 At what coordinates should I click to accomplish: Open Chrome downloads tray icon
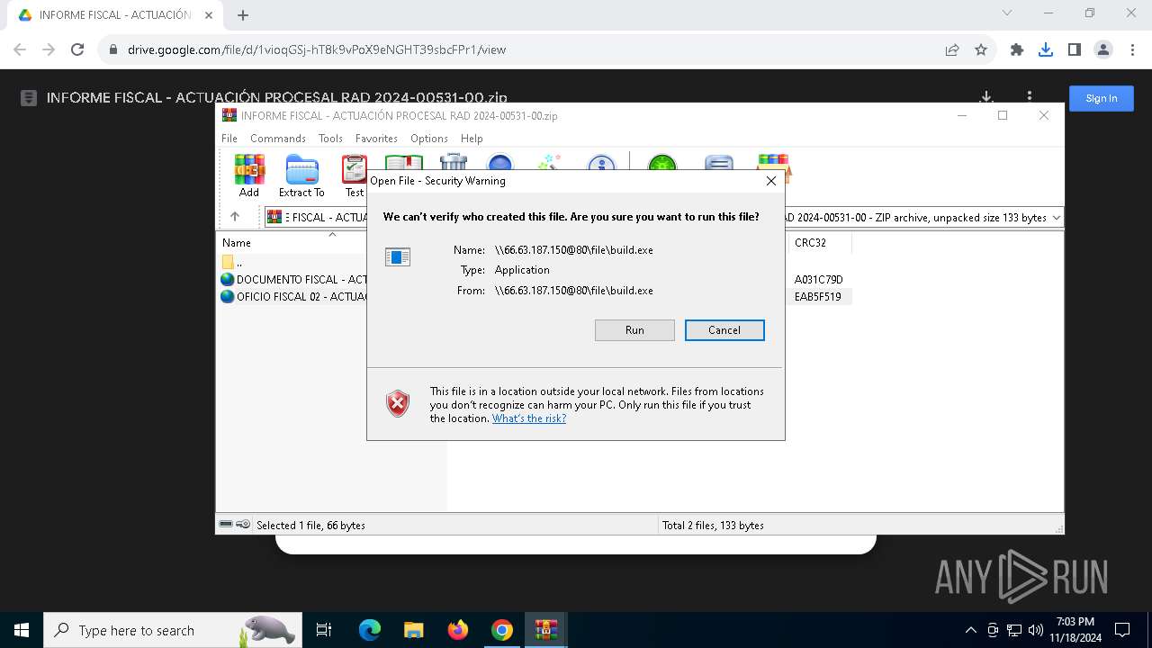pyautogui.click(x=1046, y=49)
